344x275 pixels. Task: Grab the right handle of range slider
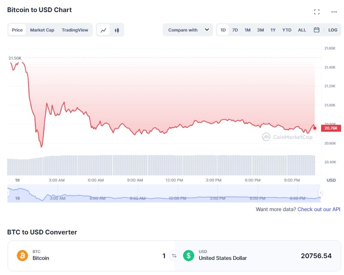(320, 193)
